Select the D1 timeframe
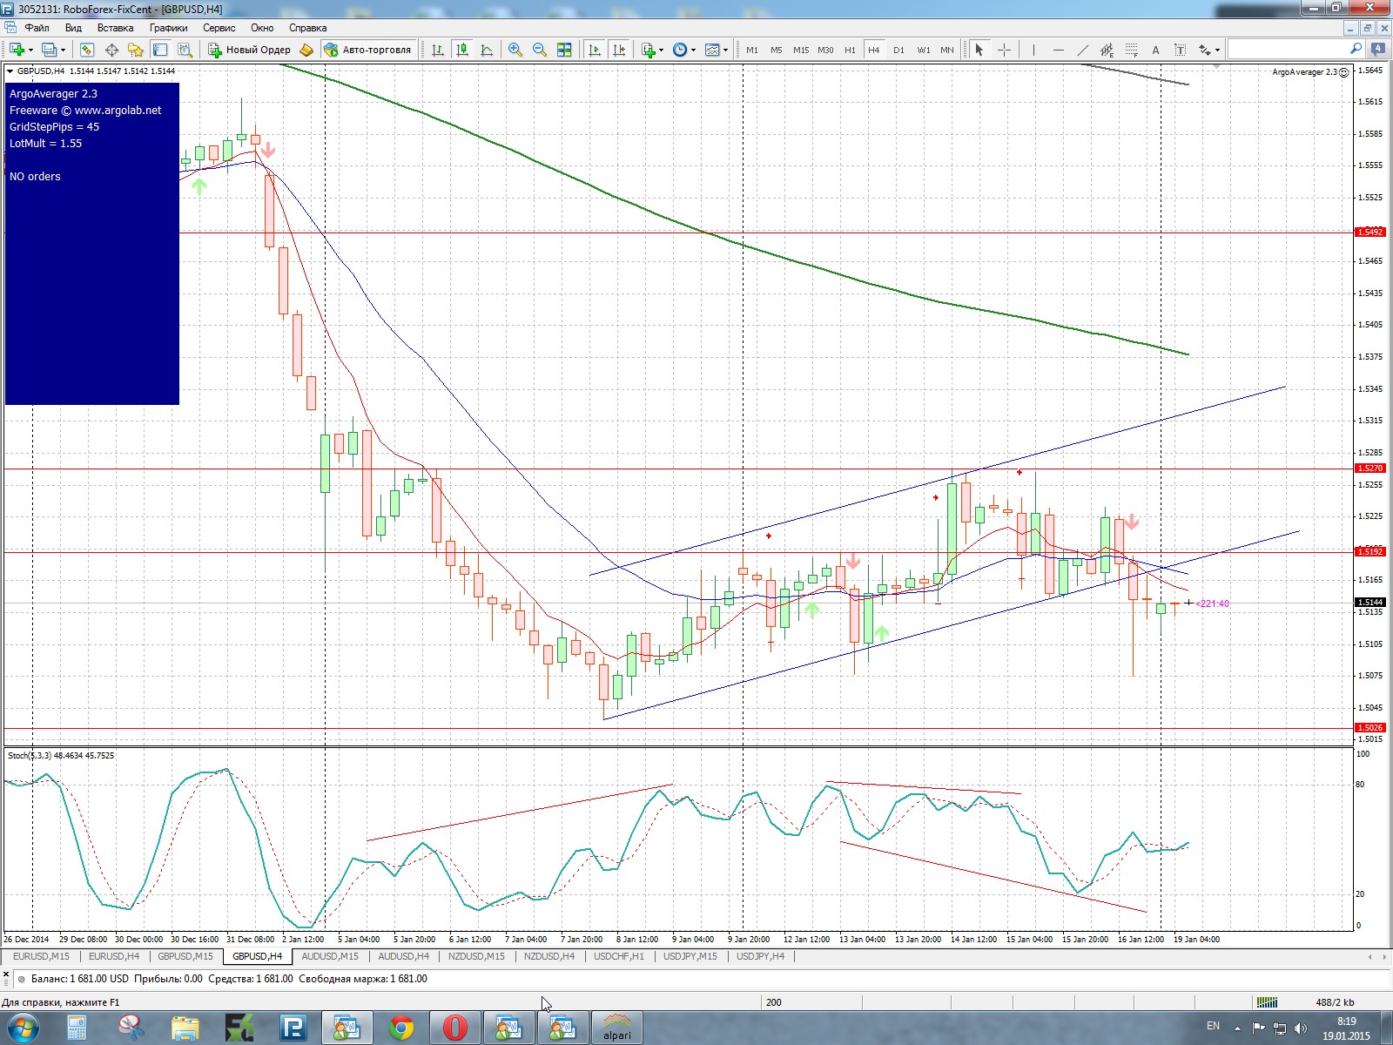The height and width of the screenshot is (1045, 1393). click(898, 50)
